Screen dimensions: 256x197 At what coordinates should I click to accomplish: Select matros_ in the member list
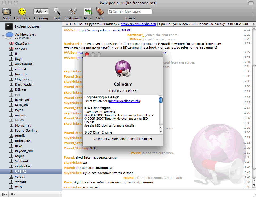(31, 115)
